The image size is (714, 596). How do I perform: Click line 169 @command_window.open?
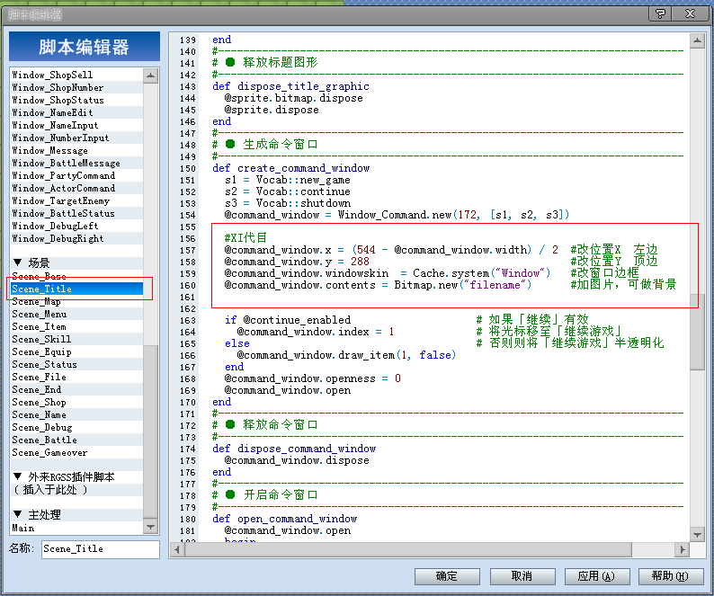288,391
